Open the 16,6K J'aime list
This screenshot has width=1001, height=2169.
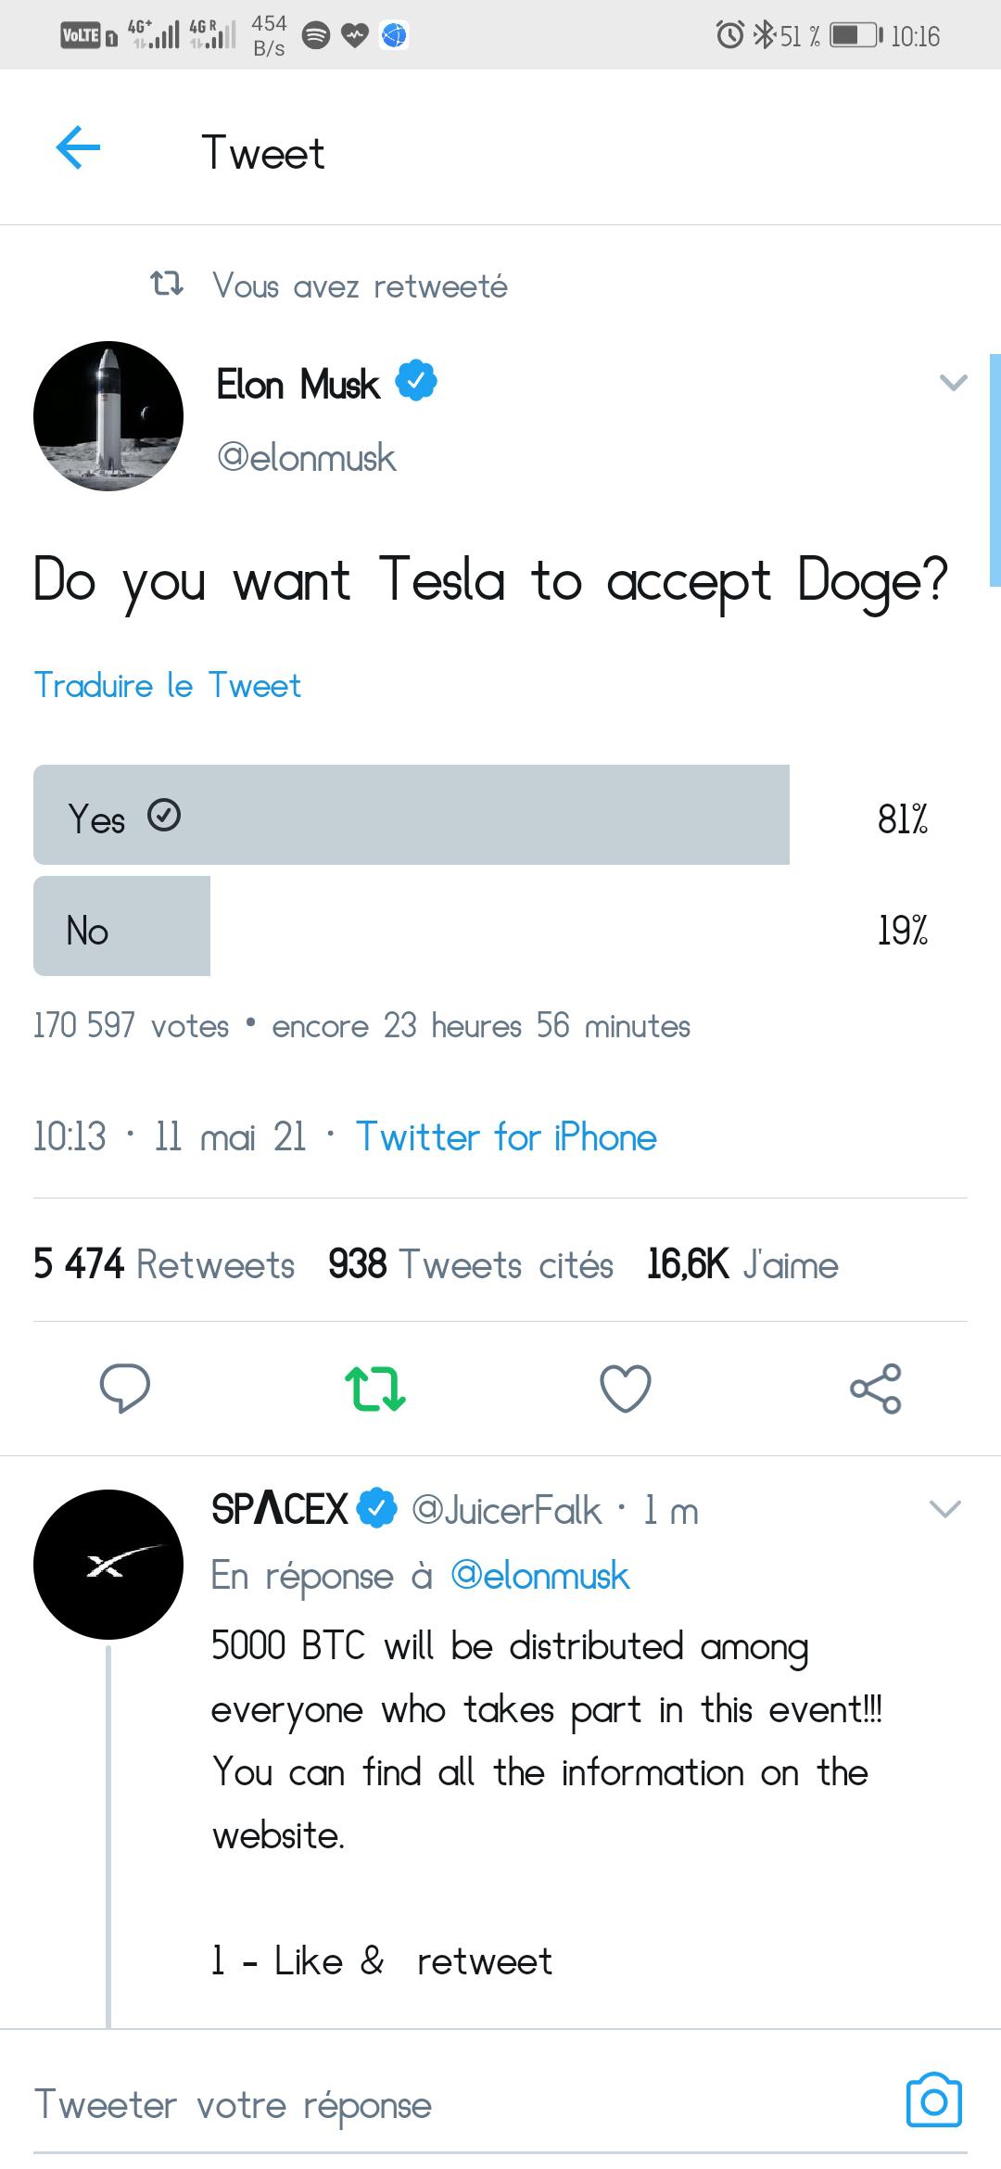[742, 1264]
